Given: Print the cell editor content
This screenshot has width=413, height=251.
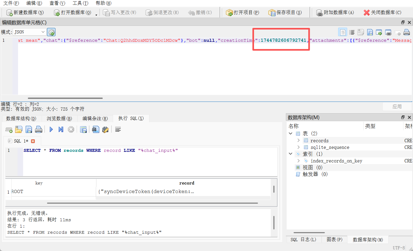Looking at the screenshot, I should click(406, 32).
